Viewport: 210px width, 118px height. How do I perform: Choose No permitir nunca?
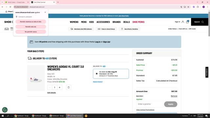click(31, 32)
